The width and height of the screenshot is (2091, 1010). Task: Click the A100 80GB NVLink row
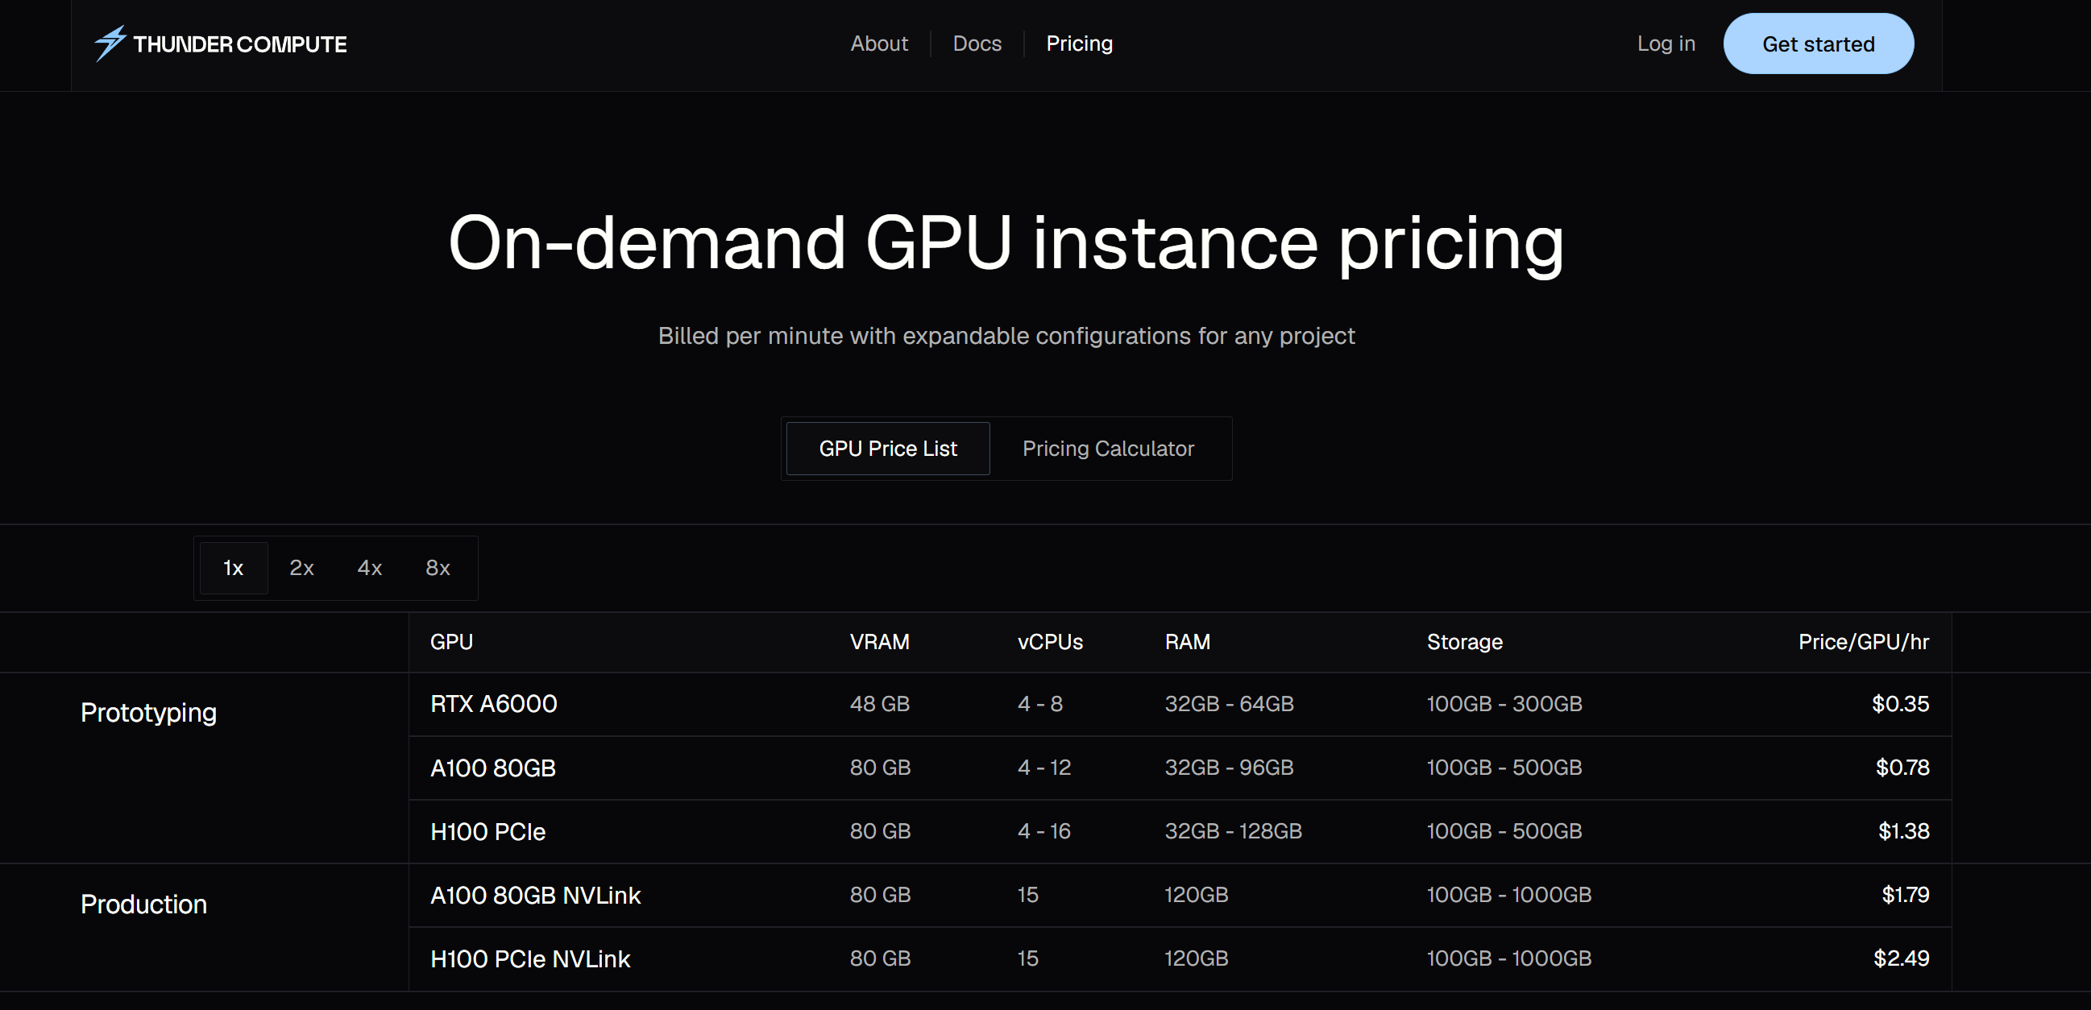tap(535, 895)
